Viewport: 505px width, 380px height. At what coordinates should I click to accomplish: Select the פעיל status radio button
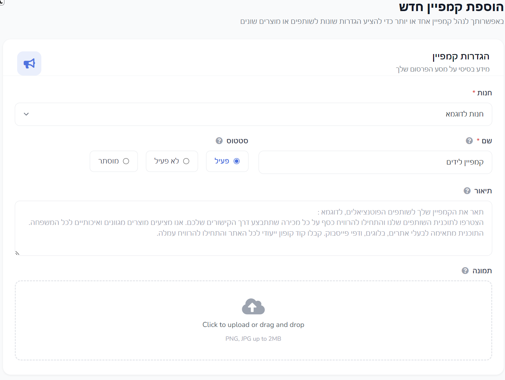(x=236, y=161)
